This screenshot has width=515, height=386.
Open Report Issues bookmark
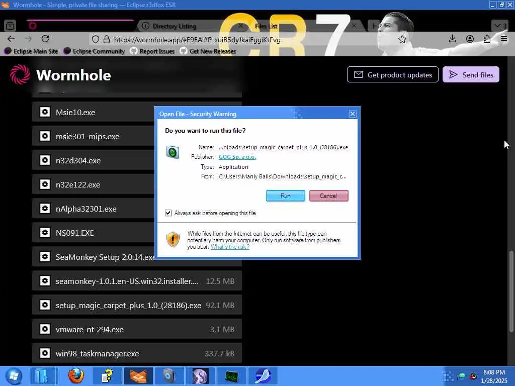coord(152,51)
